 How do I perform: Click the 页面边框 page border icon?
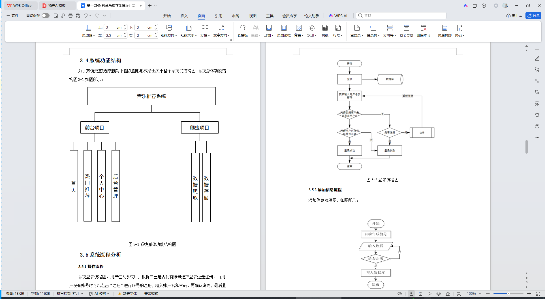click(284, 31)
